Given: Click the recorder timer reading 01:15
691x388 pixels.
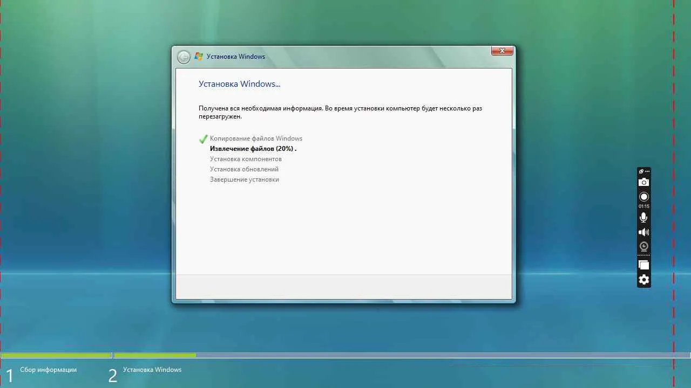Looking at the screenshot, I should [643, 206].
